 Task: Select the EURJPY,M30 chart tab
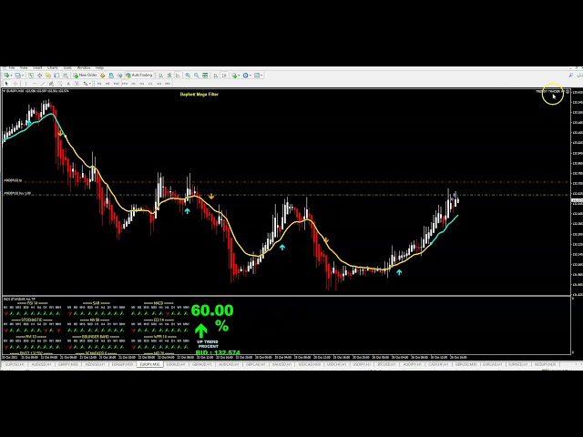149,364
